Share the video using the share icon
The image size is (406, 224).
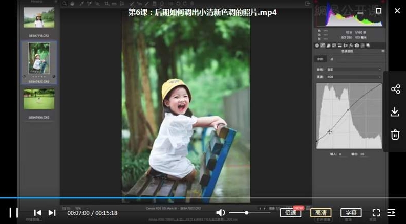coord(395,89)
